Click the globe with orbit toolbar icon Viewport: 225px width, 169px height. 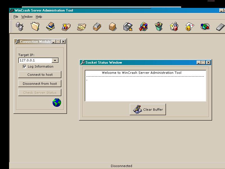(205, 27)
